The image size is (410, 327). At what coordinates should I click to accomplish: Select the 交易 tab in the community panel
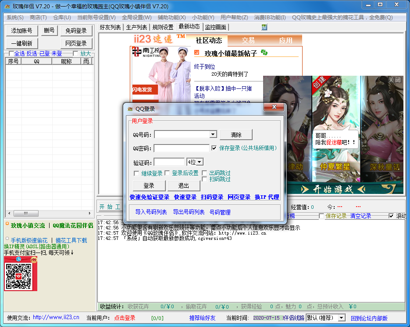(x=248, y=40)
